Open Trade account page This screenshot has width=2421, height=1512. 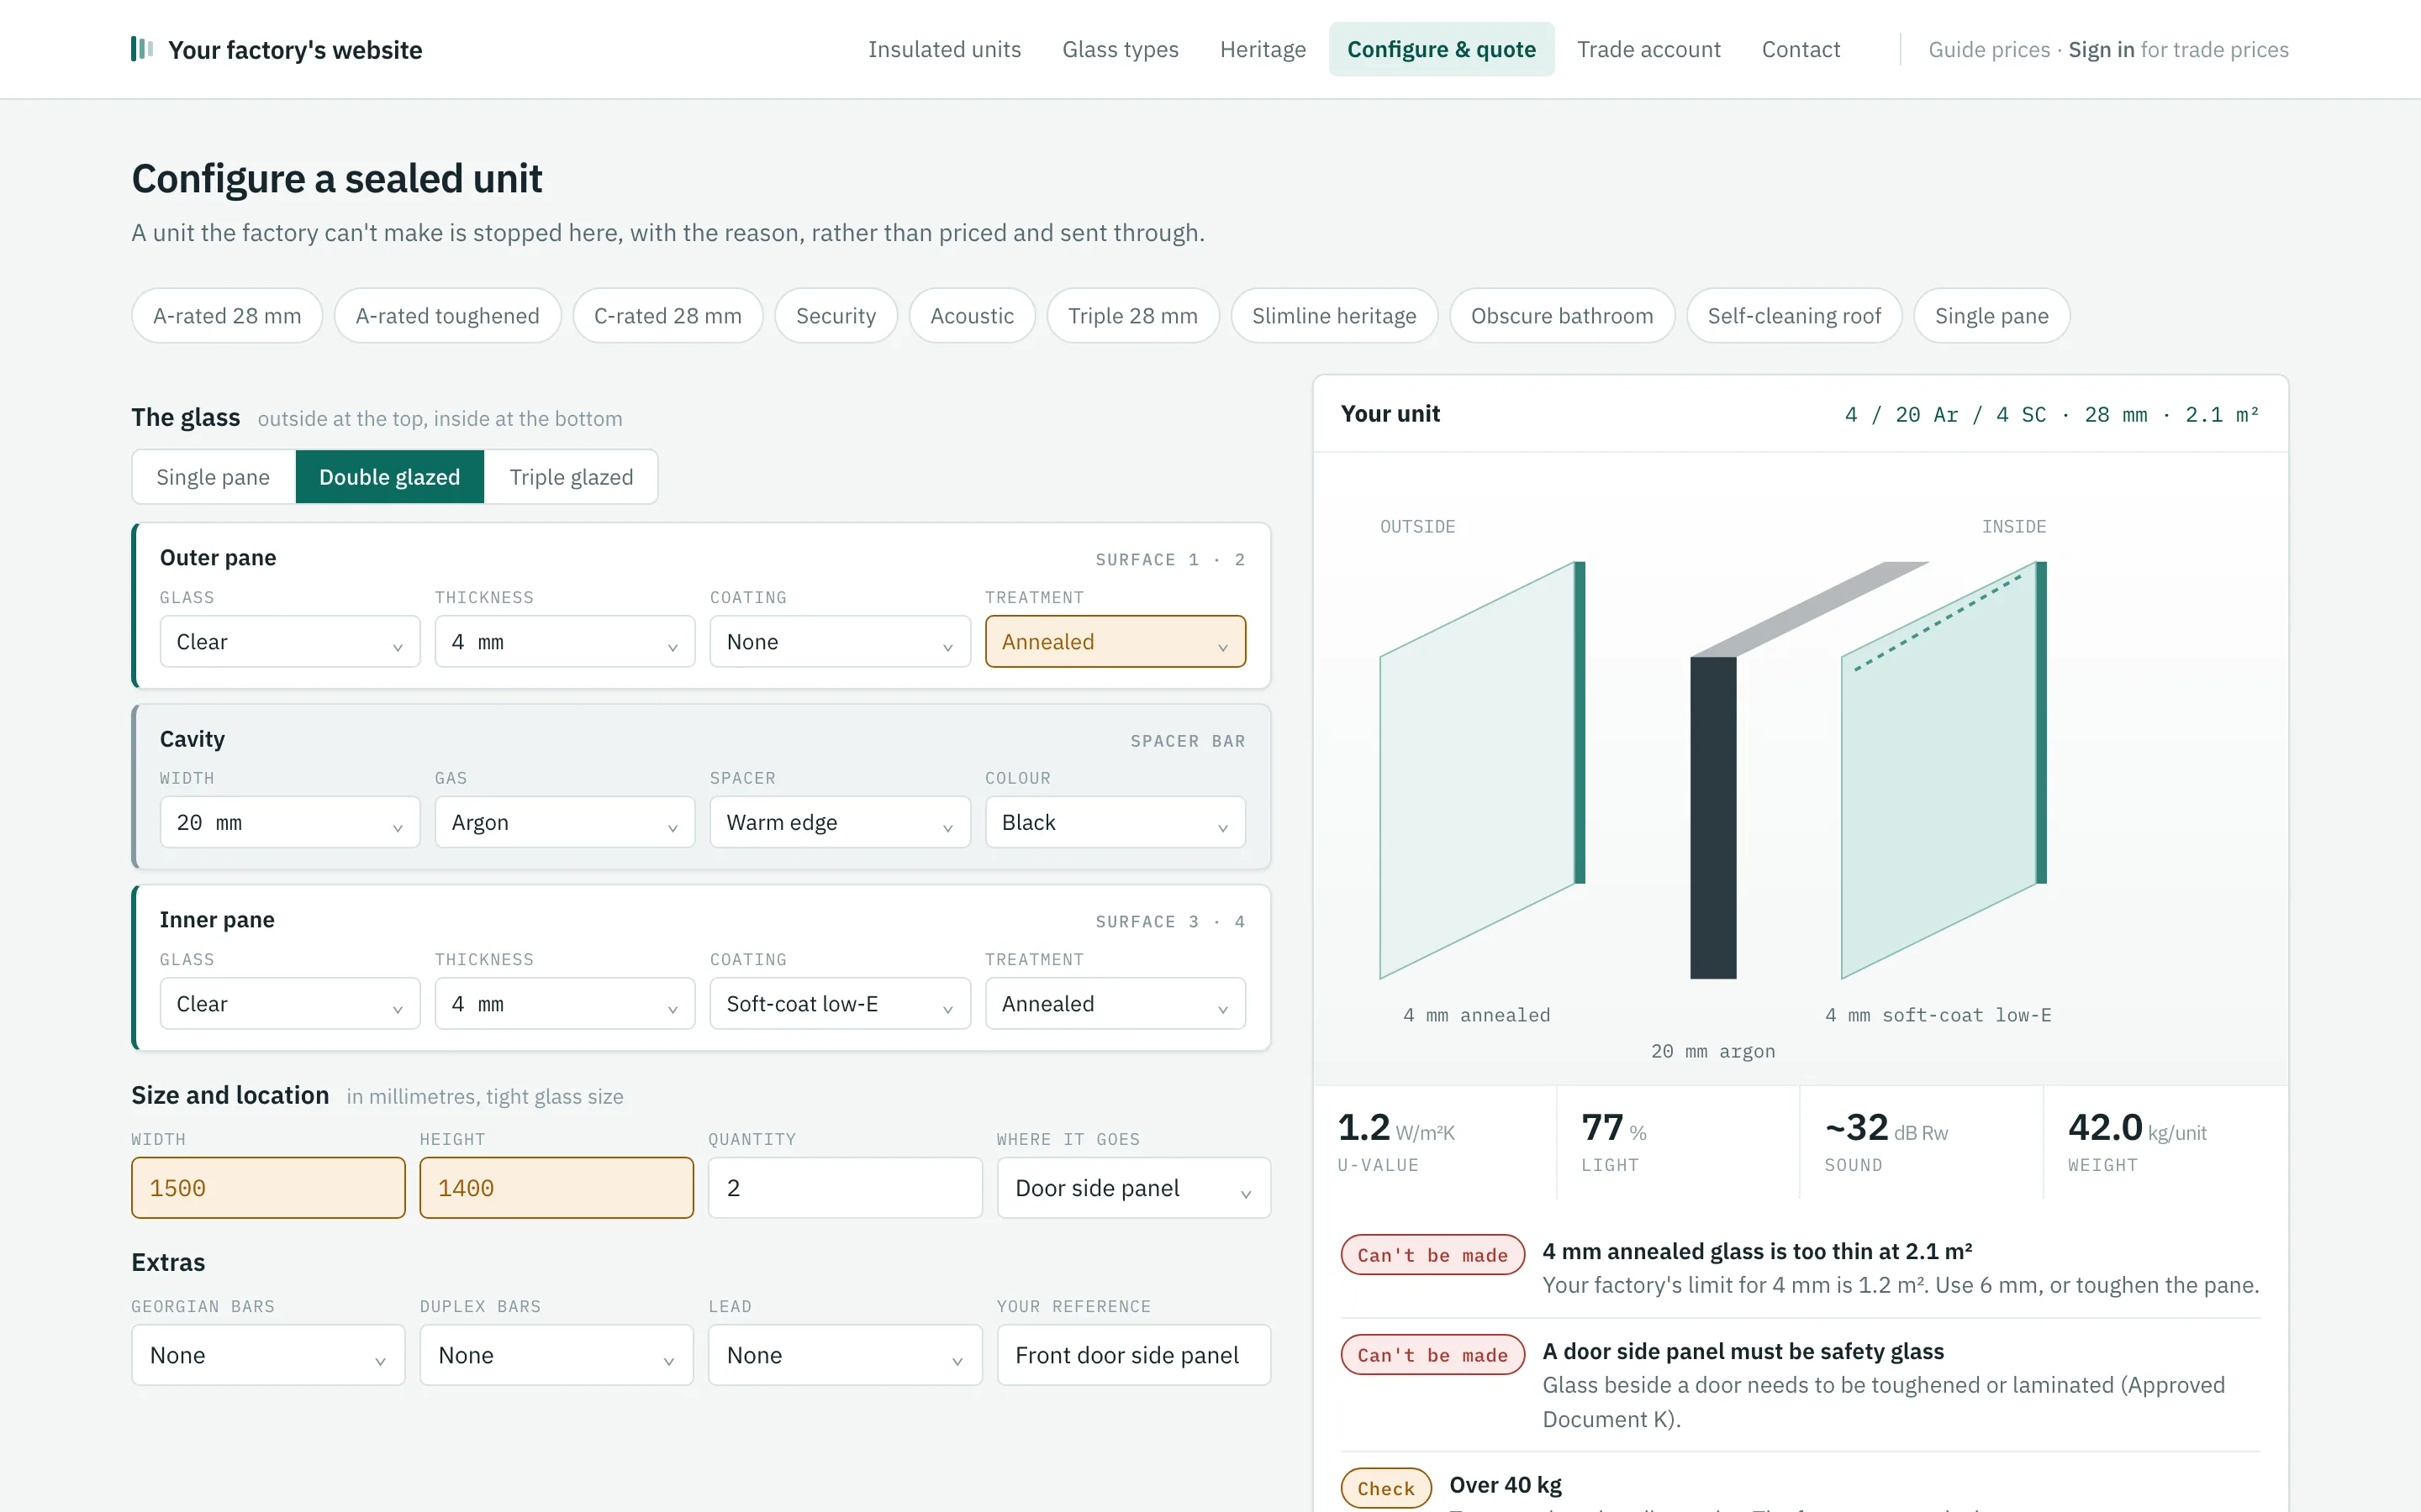click(1648, 49)
